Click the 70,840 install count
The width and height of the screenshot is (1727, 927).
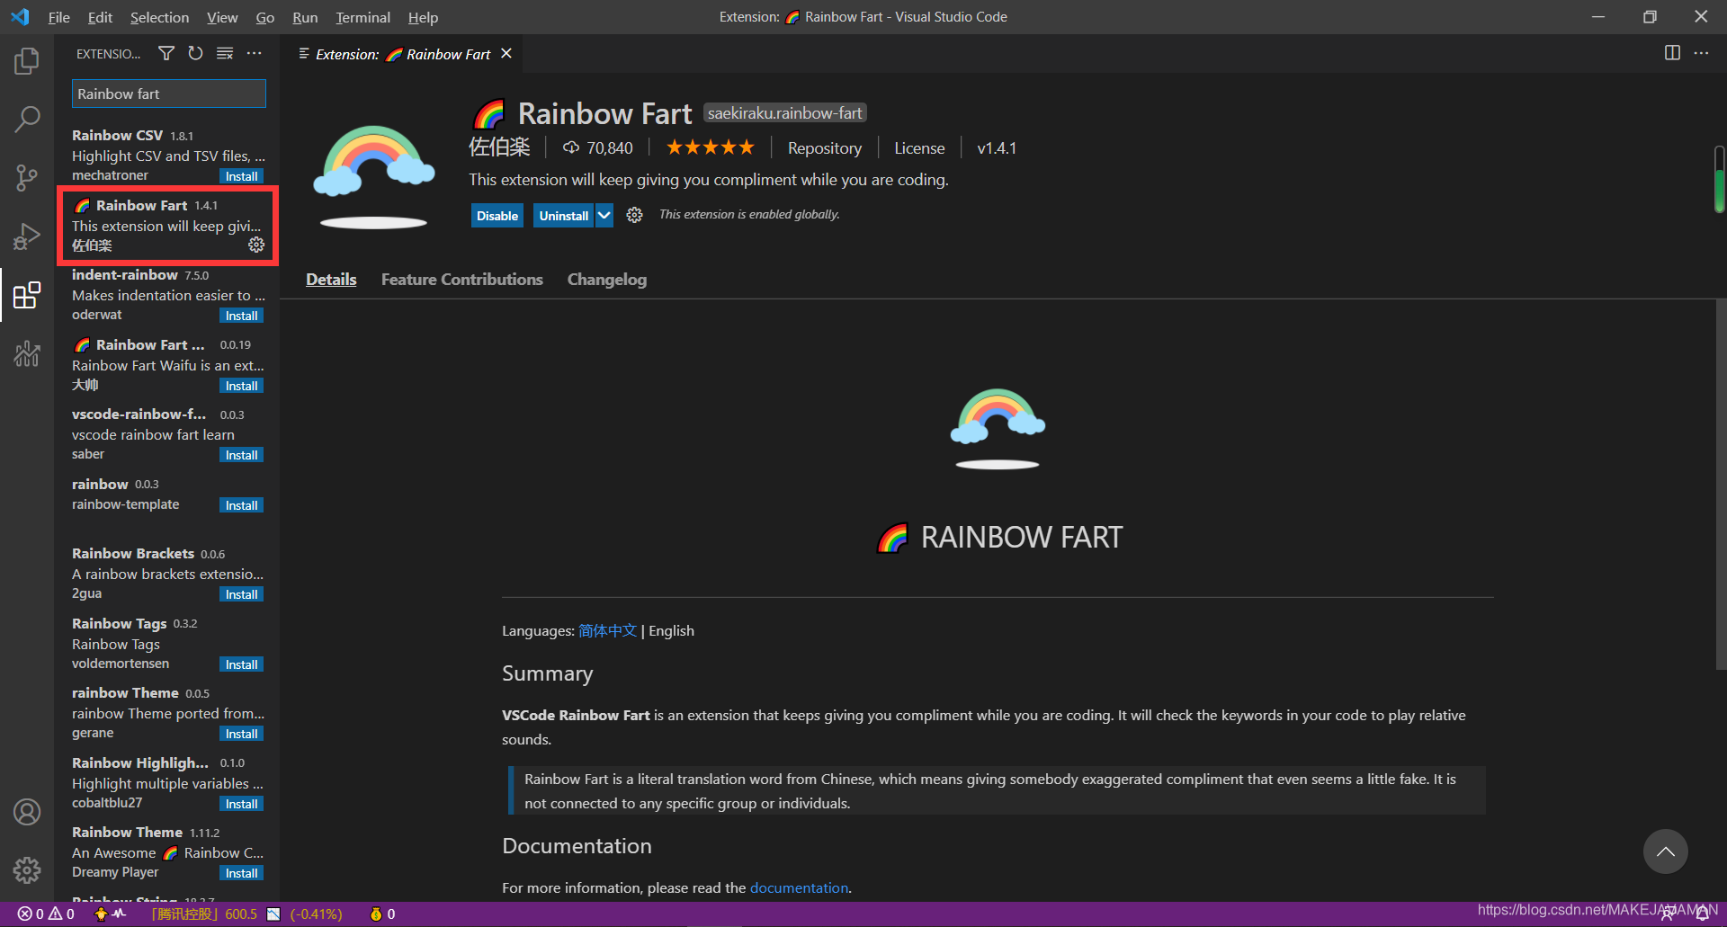(598, 148)
